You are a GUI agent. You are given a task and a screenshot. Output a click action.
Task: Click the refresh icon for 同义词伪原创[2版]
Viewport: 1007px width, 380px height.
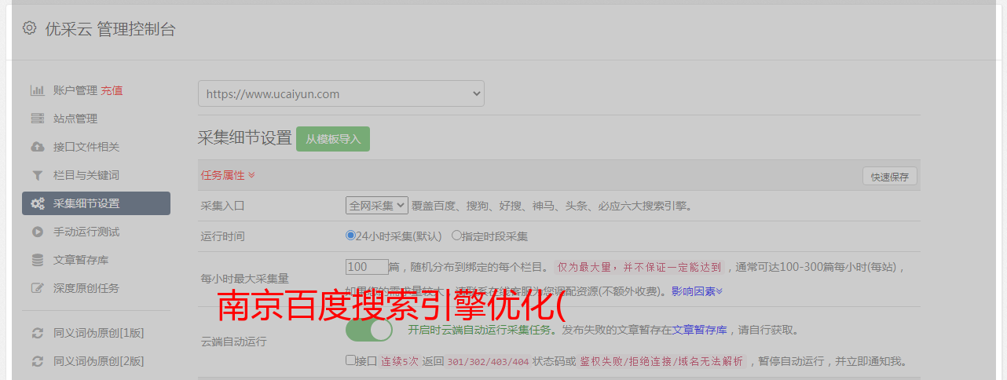(x=37, y=361)
